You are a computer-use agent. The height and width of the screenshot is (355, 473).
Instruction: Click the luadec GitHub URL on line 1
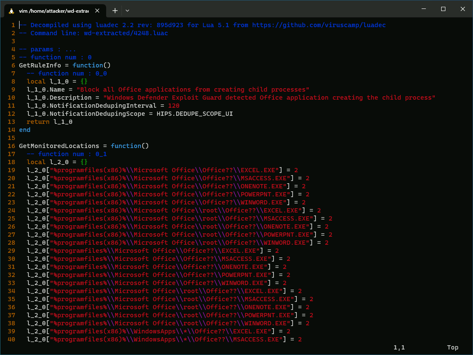[319, 25]
